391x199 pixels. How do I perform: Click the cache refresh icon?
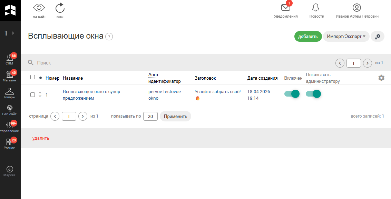(60, 8)
